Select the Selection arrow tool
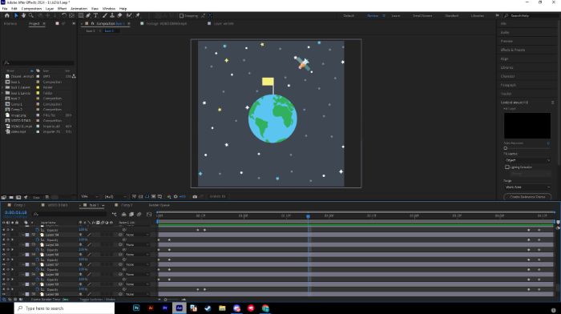Viewport: 561px width, 314px height. coord(16,15)
